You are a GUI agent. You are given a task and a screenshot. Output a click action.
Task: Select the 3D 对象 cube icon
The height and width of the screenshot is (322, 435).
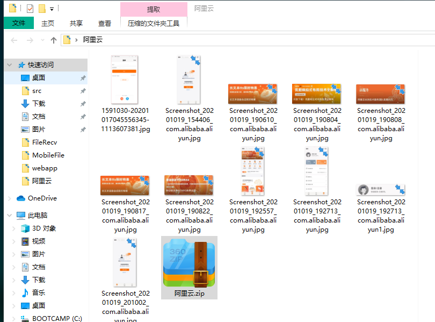coord(25,228)
